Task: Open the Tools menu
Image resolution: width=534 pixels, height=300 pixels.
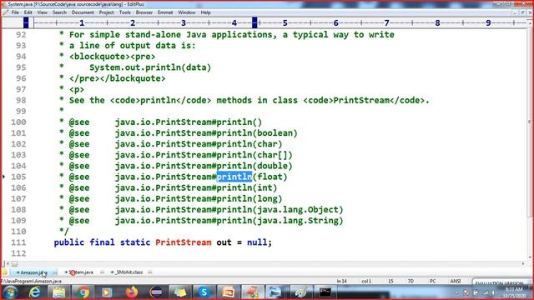Action: 124,12
